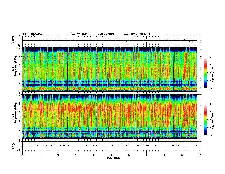
Task: Click the "8" kHz tick of ch.1 spectrogram
Action: tap(20, 56)
